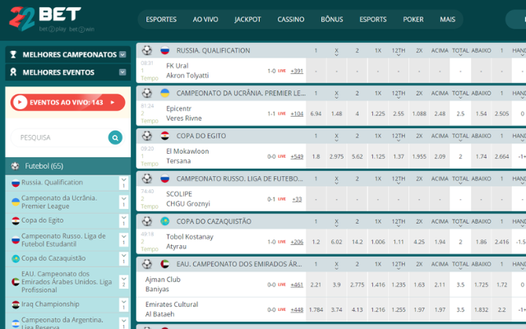Open 12TH dropdown in Copa do Cazaquistão header

pos(399,222)
